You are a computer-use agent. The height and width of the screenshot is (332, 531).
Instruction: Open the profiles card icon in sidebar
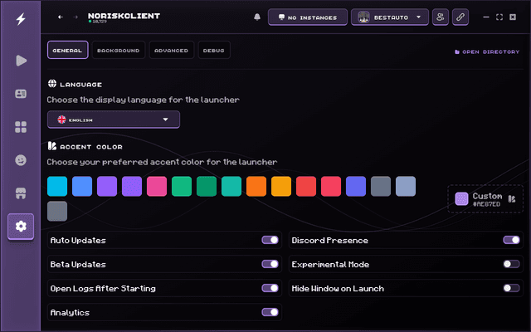pyautogui.click(x=21, y=94)
